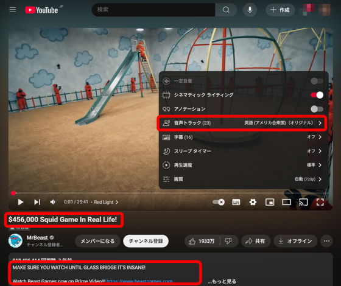This screenshot has width=341, height=286.
Task: Click the チャンネル登録 subscribe button
Action: [x=146, y=241]
